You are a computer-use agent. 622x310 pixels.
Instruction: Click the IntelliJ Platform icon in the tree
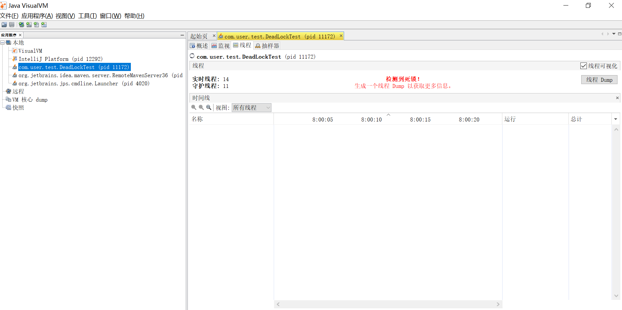(15, 59)
